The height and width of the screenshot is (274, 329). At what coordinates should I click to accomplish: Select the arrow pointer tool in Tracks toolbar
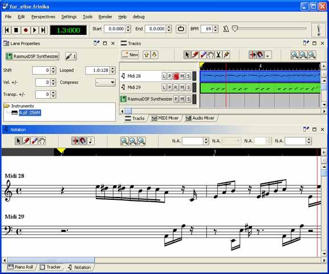[187, 55]
